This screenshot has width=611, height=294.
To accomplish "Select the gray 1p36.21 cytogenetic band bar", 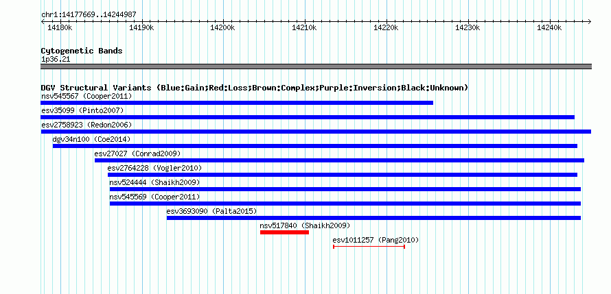I will pos(316,66).
